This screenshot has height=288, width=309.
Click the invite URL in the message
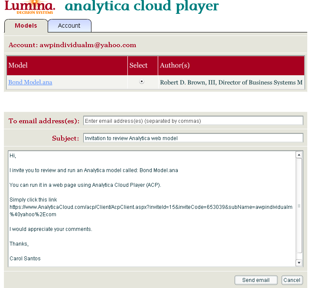pyautogui.click(x=151, y=211)
